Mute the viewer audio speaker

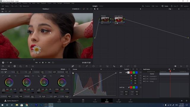pyautogui.click(x=11, y=63)
